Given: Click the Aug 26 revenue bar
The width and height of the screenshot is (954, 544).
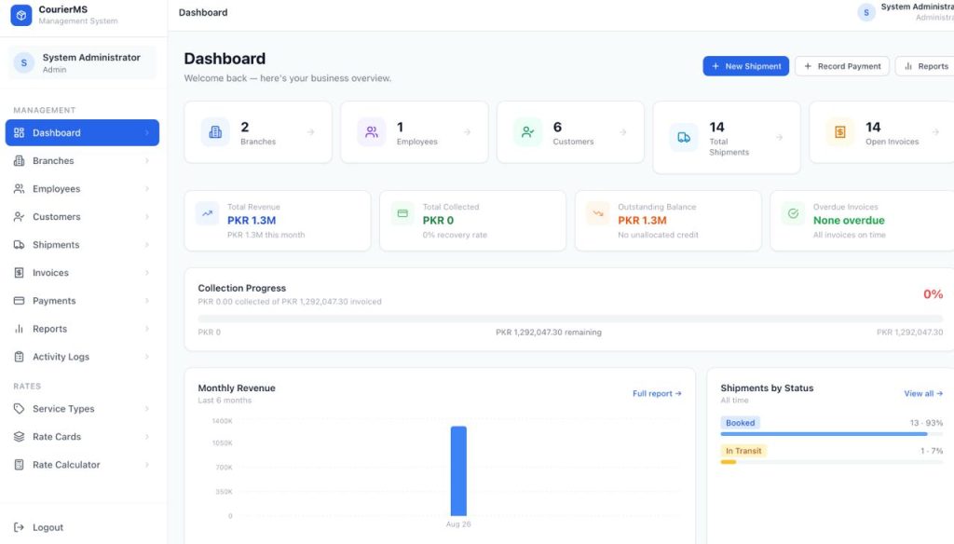Looking at the screenshot, I should click(458, 471).
